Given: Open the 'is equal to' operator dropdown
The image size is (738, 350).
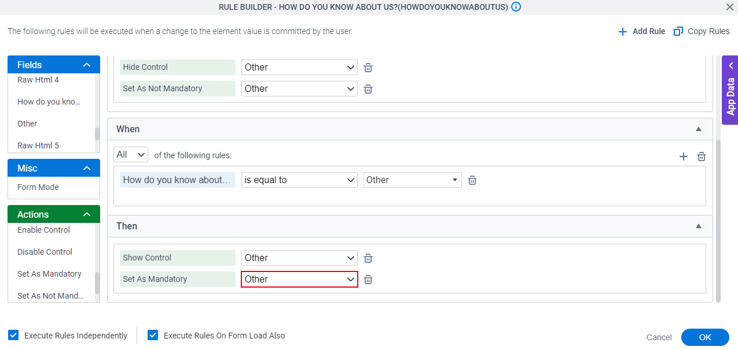Looking at the screenshot, I should coord(299,180).
